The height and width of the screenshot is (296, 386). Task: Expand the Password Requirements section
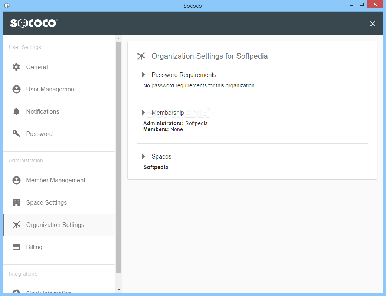tap(144, 75)
